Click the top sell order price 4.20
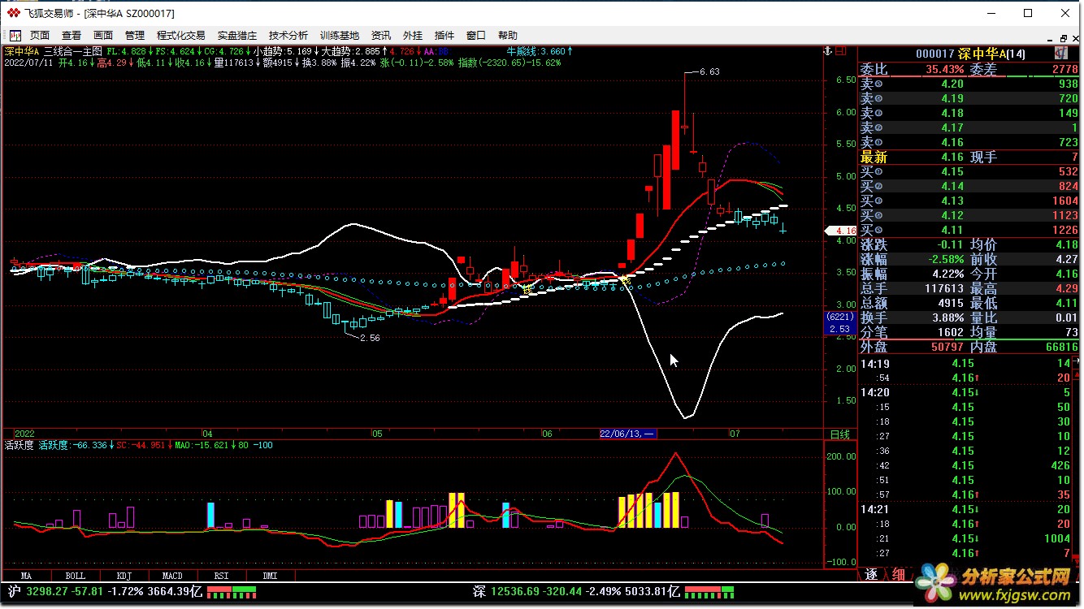This screenshot has width=1084, height=609. pos(952,84)
